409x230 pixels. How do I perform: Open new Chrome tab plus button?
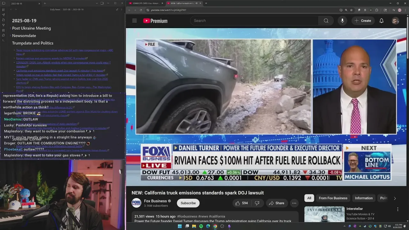tap(206, 3)
